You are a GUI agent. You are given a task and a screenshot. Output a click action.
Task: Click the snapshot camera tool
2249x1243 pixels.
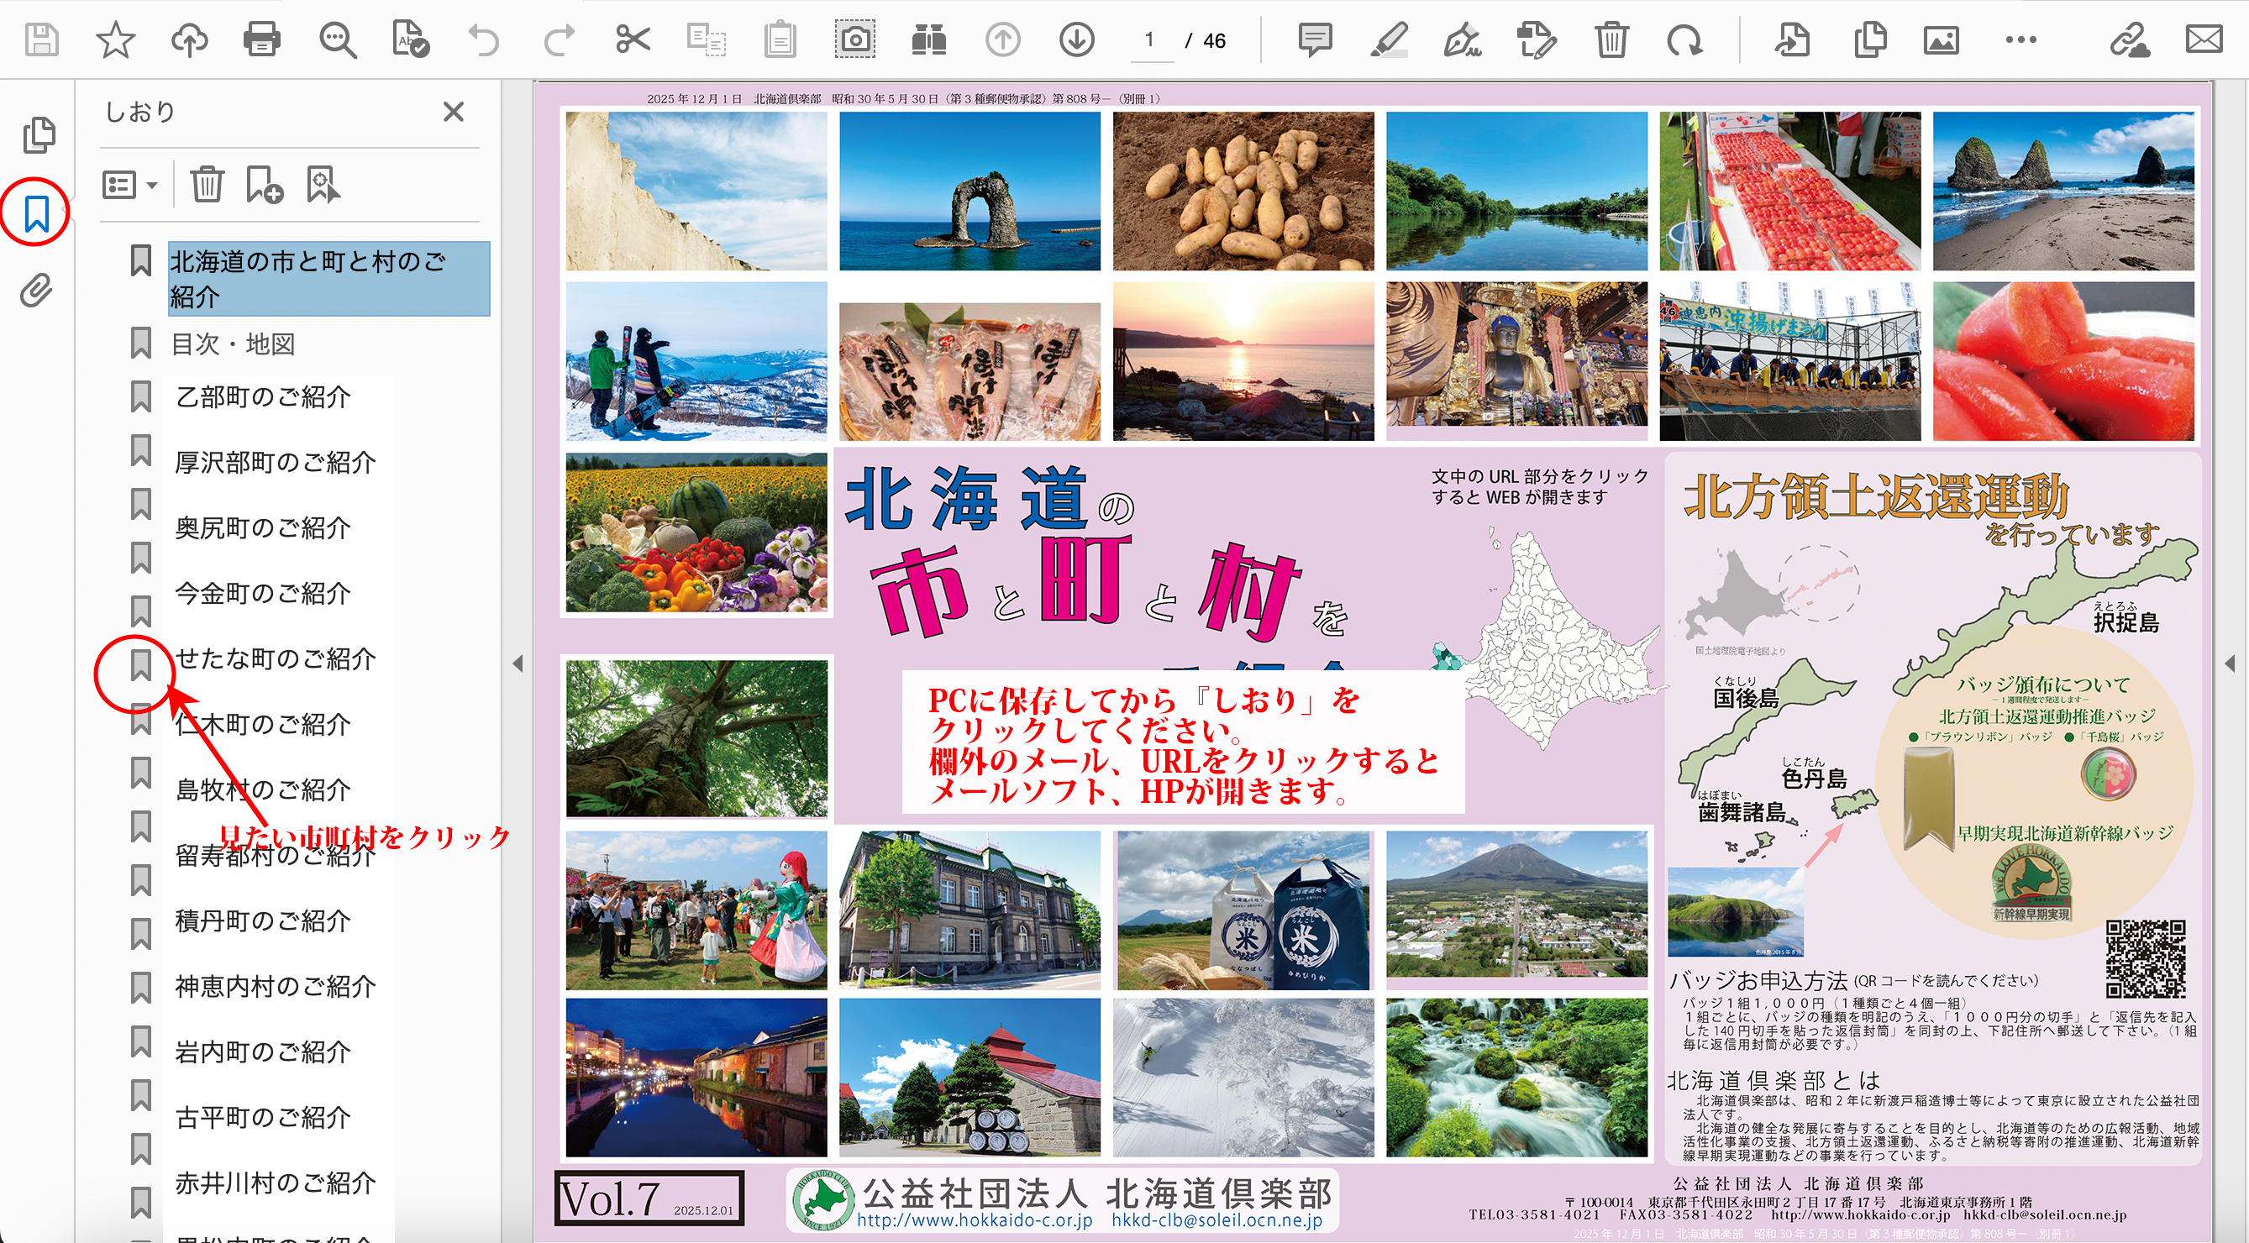click(x=854, y=39)
